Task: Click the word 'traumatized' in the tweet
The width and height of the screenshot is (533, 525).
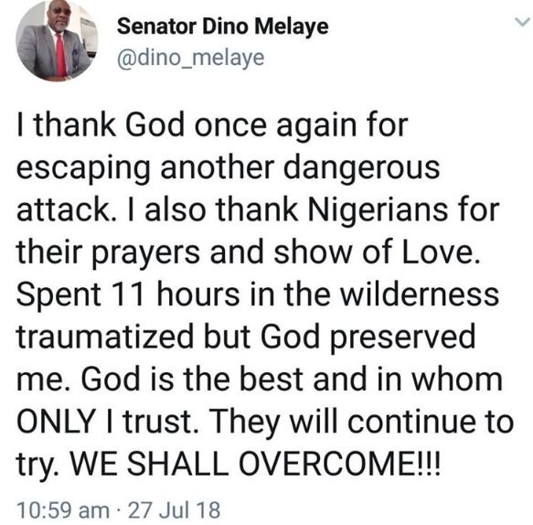Action: 105,337
